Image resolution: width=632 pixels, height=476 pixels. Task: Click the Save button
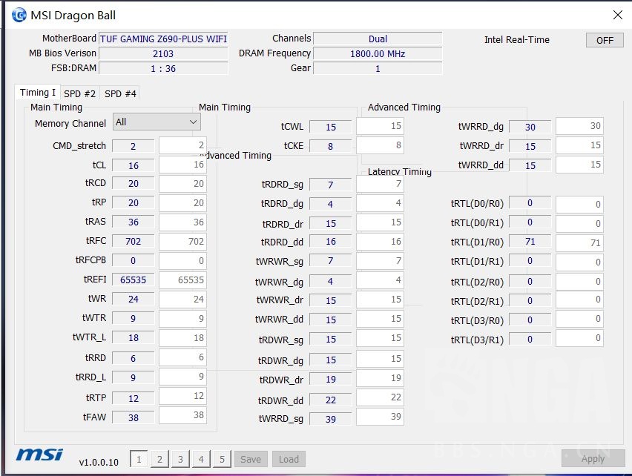coord(251,459)
